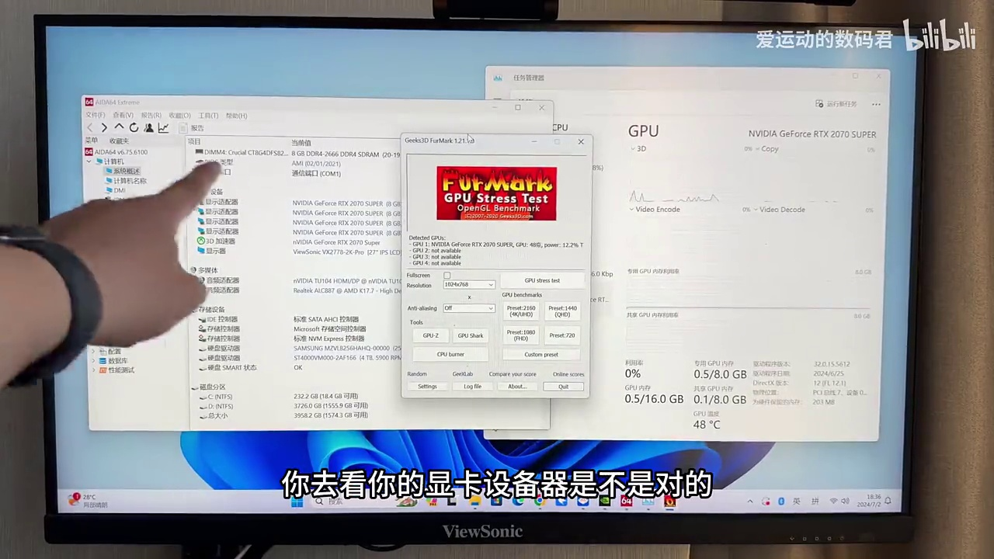Viewport: 994px width, 559px height.
Task: Click 运行新任务 in Task Manager
Action: point(836,104)
